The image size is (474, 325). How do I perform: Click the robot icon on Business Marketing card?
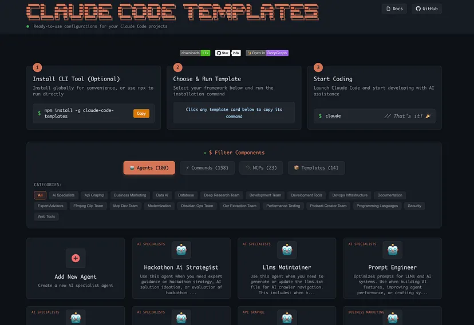point(392,318)
